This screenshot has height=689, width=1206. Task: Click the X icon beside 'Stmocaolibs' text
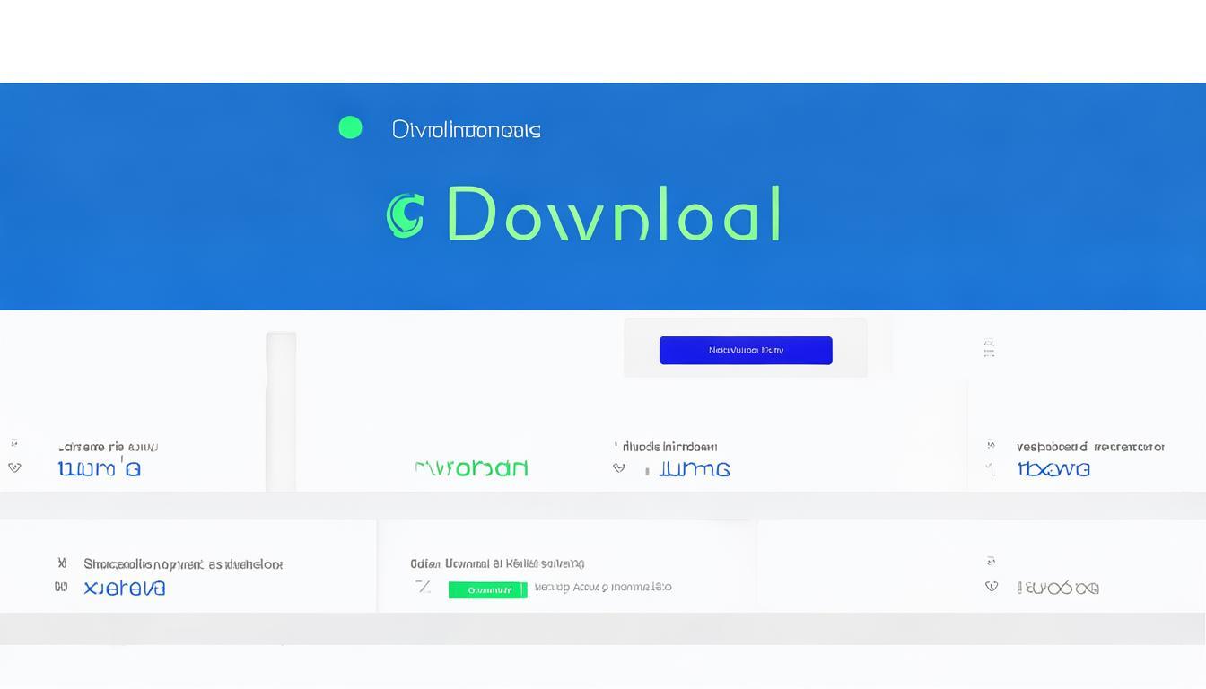click(62, 563)
